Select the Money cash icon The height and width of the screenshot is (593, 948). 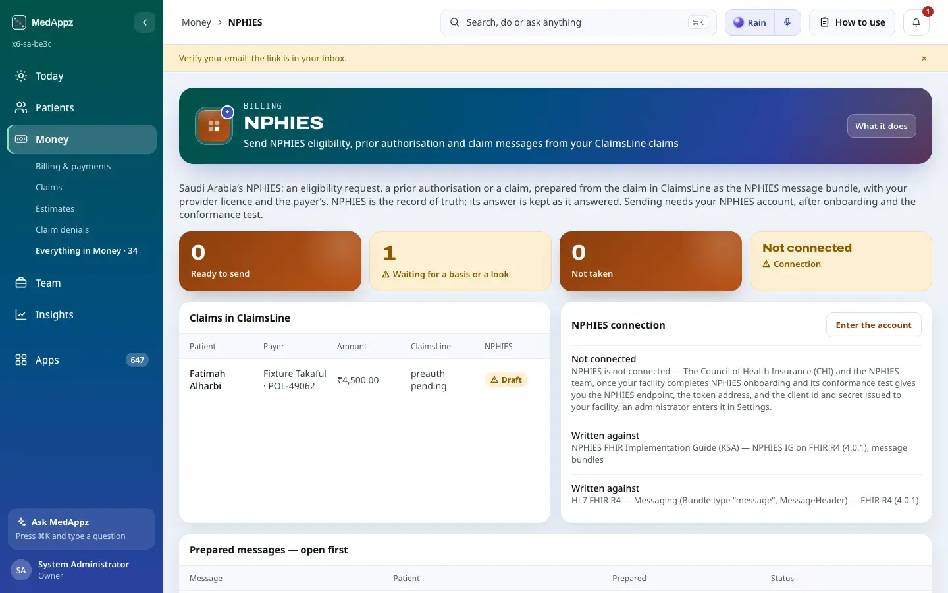point(21,139)
